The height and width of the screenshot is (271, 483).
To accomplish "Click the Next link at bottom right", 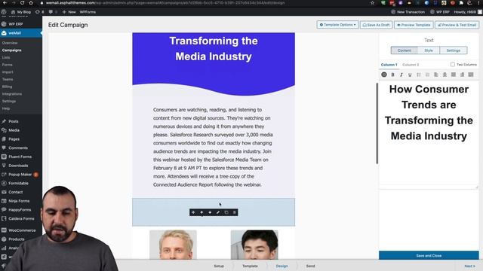I will pos(469,266).
